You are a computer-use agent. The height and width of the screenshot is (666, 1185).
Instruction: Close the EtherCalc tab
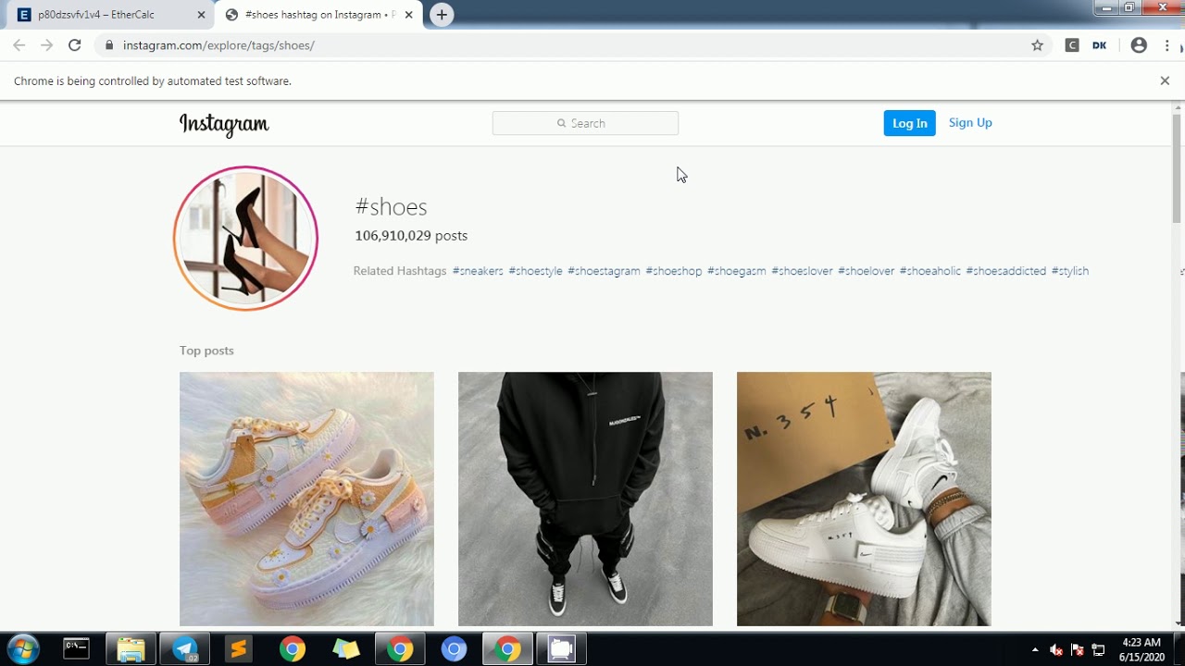tap(202, 15)
